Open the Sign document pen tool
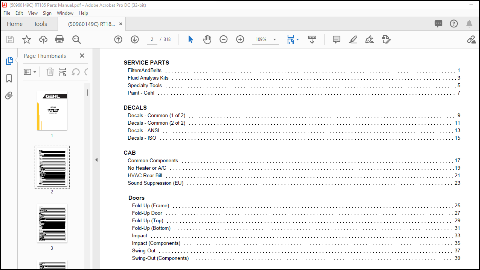This screenshot has width=480, height=270. tap(369, 39)
